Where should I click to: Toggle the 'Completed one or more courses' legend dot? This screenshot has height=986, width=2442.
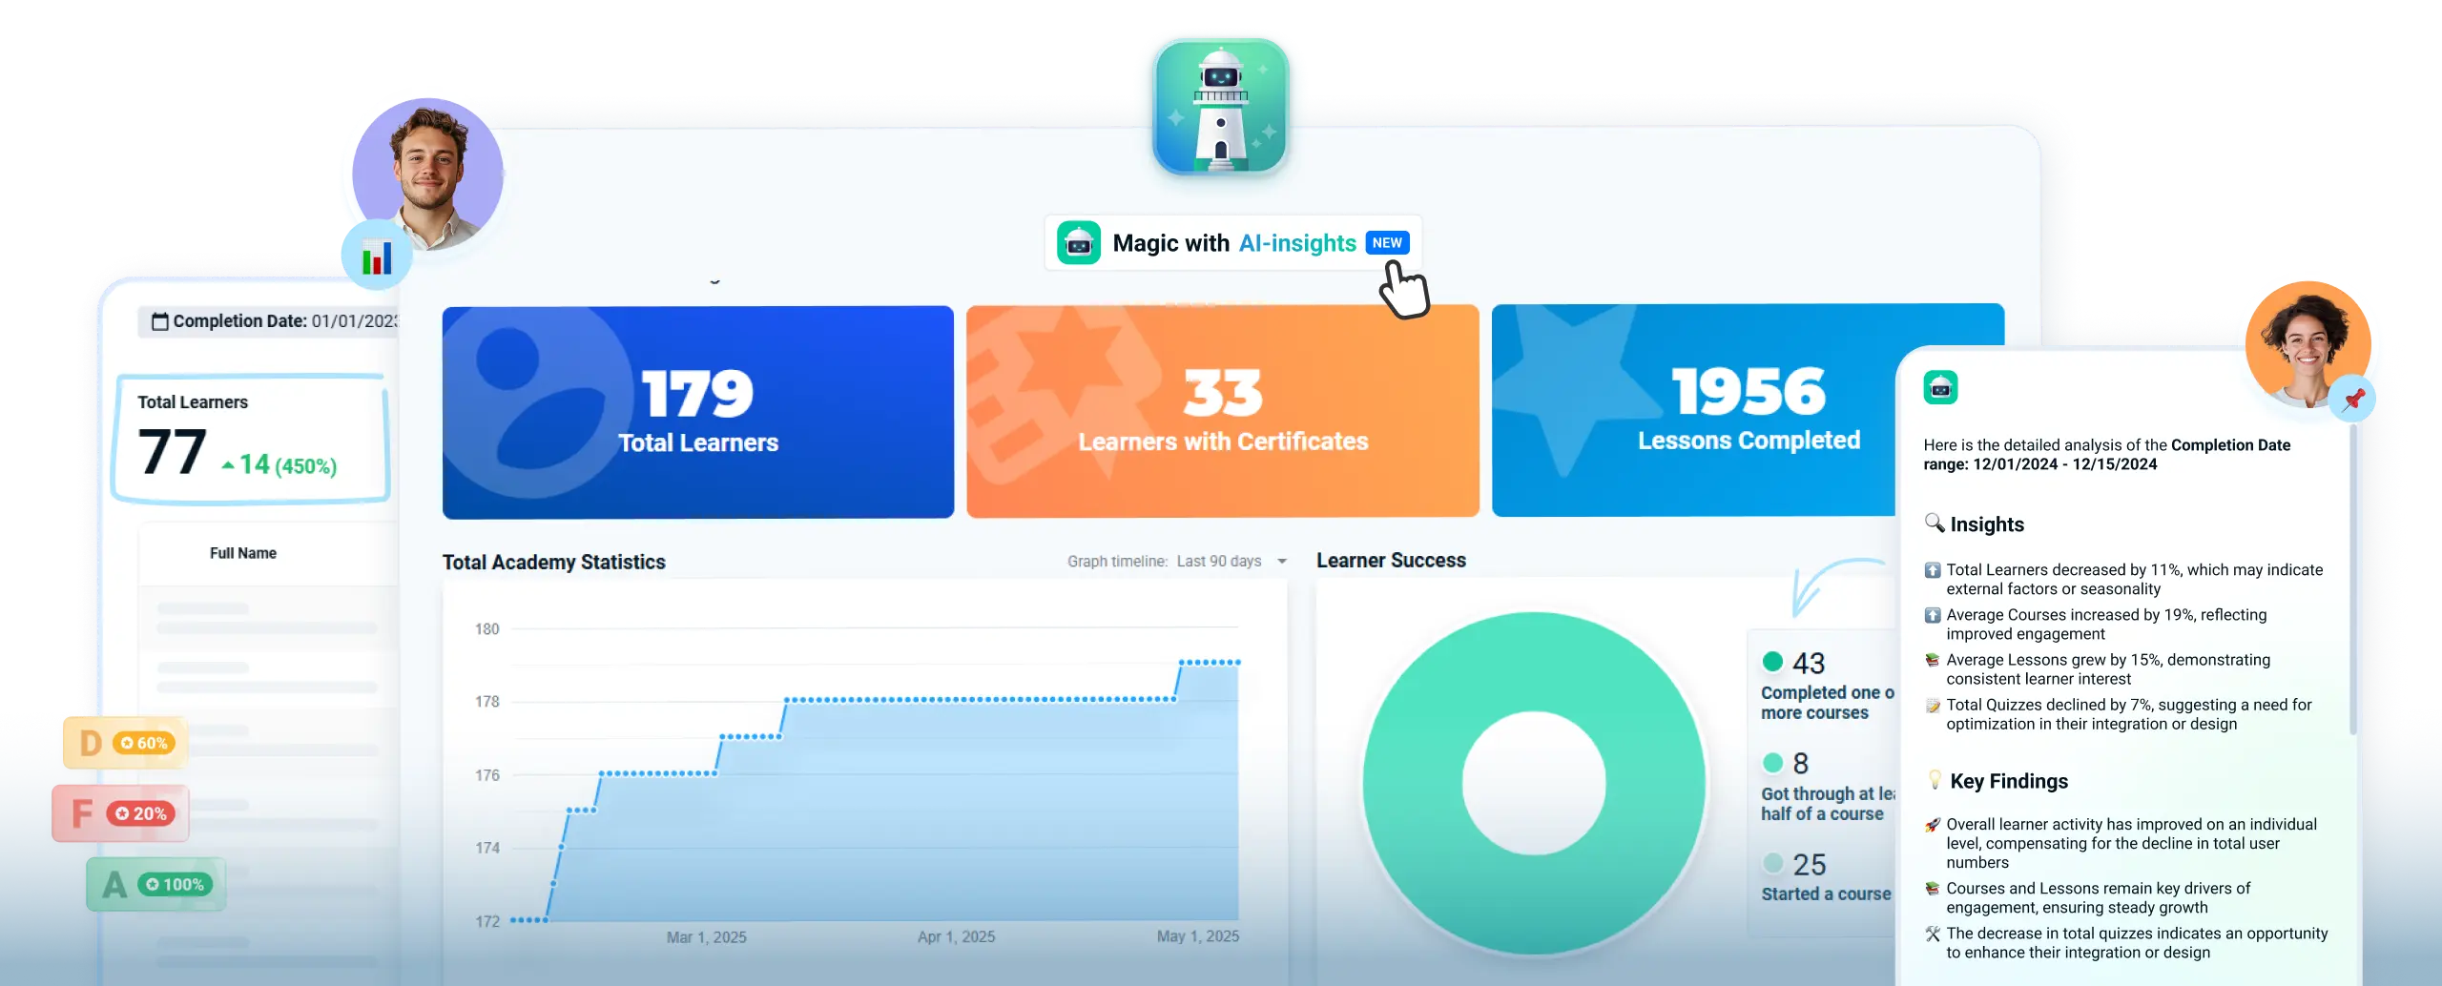(x=1772, y=662)
